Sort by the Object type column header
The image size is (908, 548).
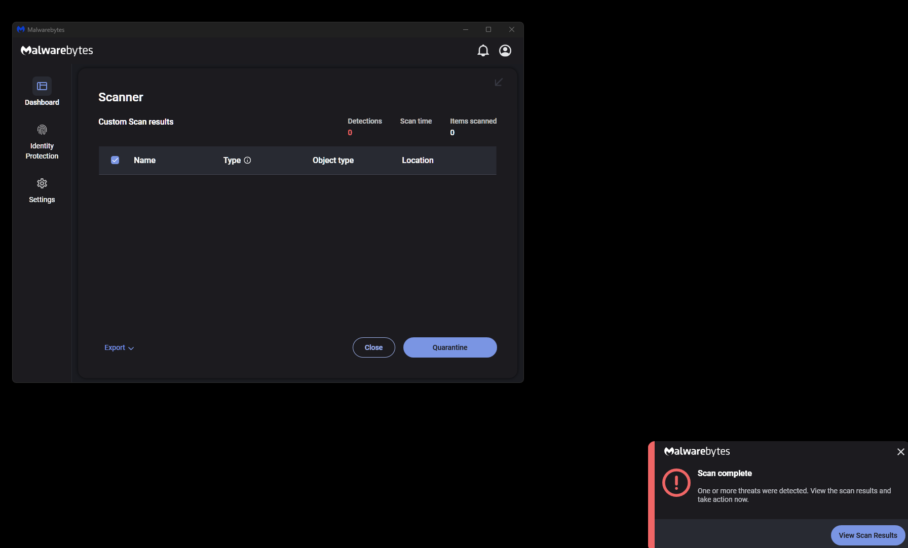[333, 160]
